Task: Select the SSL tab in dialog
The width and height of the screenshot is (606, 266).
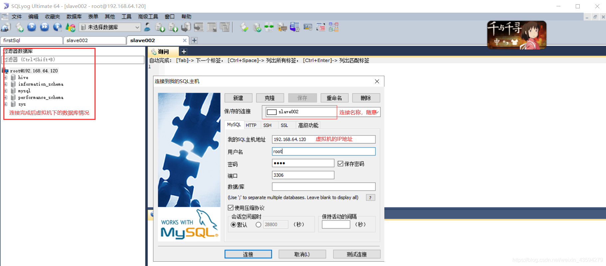Action: click(284, 125)
